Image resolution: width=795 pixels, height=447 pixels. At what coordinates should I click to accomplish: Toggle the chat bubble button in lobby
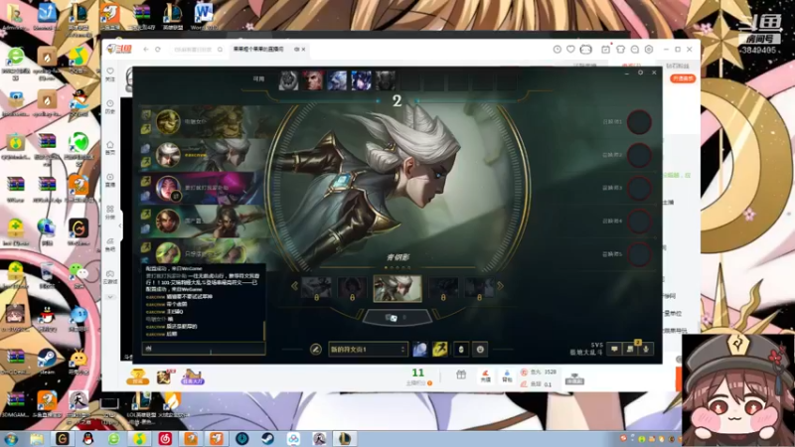pyautogui.click(x=614, y=349)
